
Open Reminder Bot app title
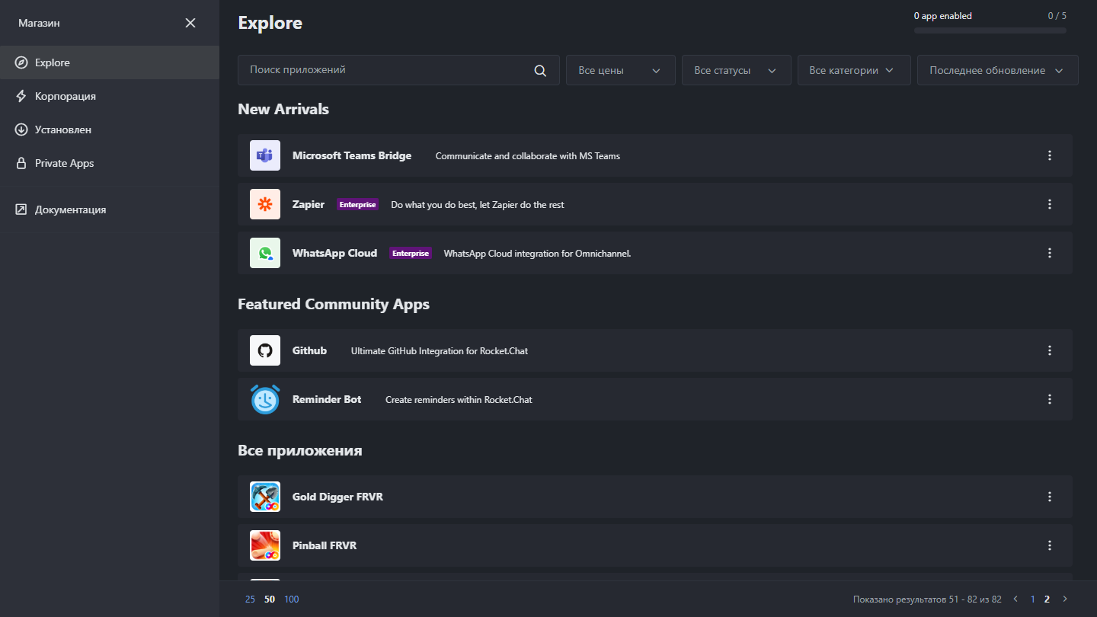(x=327, y=399)
